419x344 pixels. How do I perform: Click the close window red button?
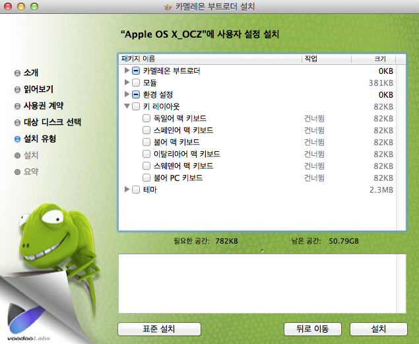[8, 7]
